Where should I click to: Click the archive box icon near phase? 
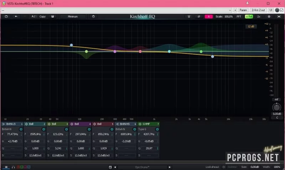pos(189,16)
